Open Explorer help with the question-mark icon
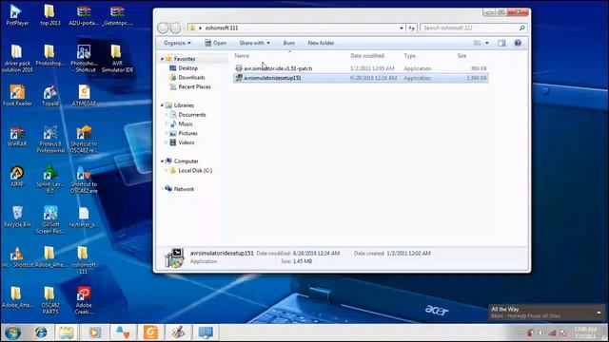The width and height of the screenshot is (609, 342). pyautogui.click(x=518, y=43)
